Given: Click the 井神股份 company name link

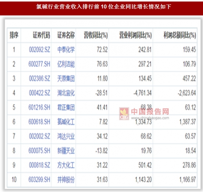Looking at the screenshot, I should (66, 180).
